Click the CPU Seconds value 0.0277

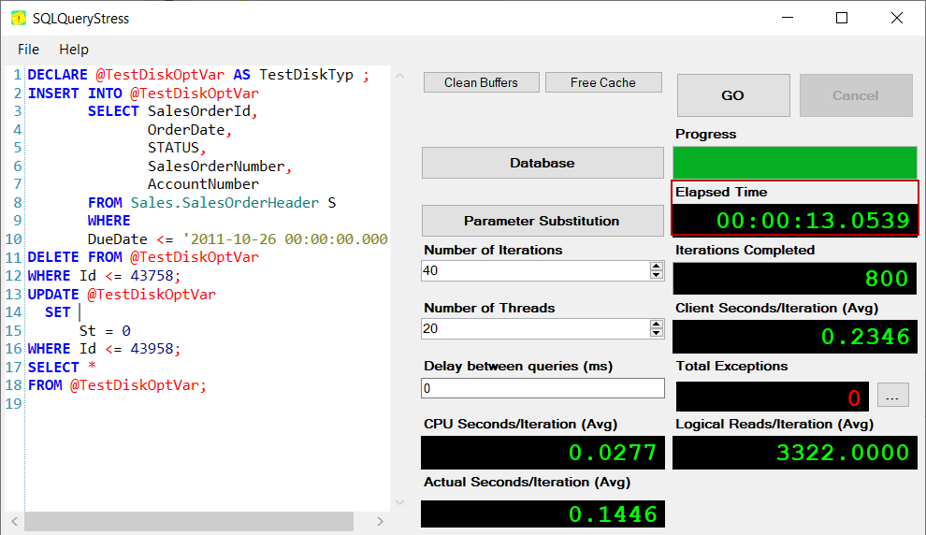[613, 453]
